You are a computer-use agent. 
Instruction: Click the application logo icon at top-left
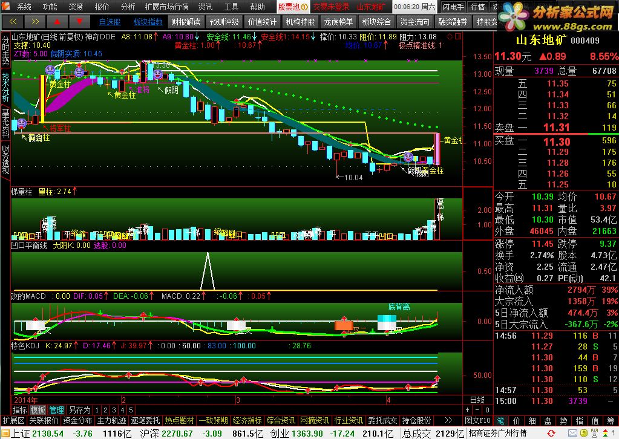(x=5, y=6)
